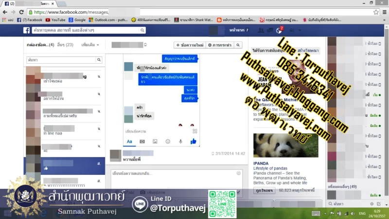This screenshot has width=389, height=219.
Task: Click the thumbs-up like icon in chat popup
Action: point(193,141)
